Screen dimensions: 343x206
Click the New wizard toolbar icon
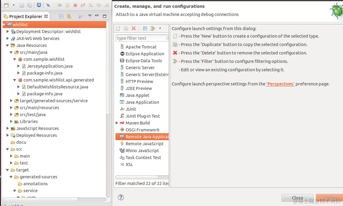6,5
